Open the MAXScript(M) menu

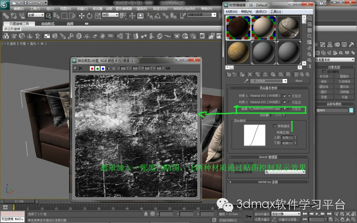[x=184, y=8]
